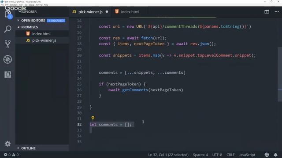The height and width of the screenshot is (158, 282).
Task: Open the File menu
Action: pos(2,5)
